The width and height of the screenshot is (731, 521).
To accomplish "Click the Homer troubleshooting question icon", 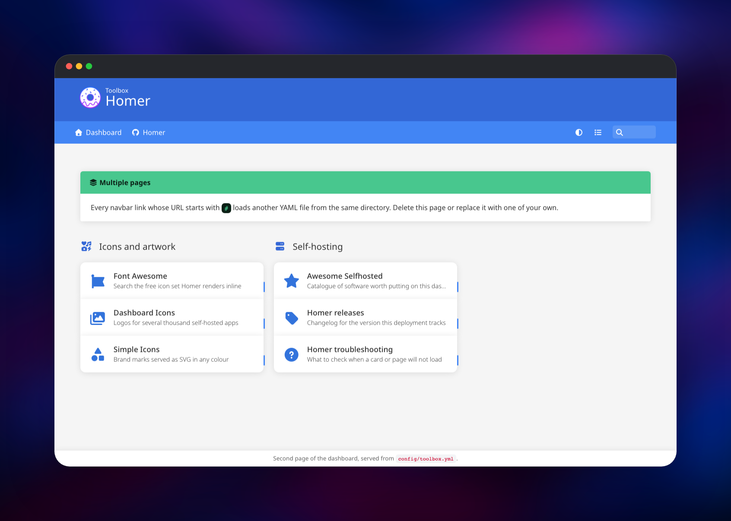I will click(x=292, y=355).
